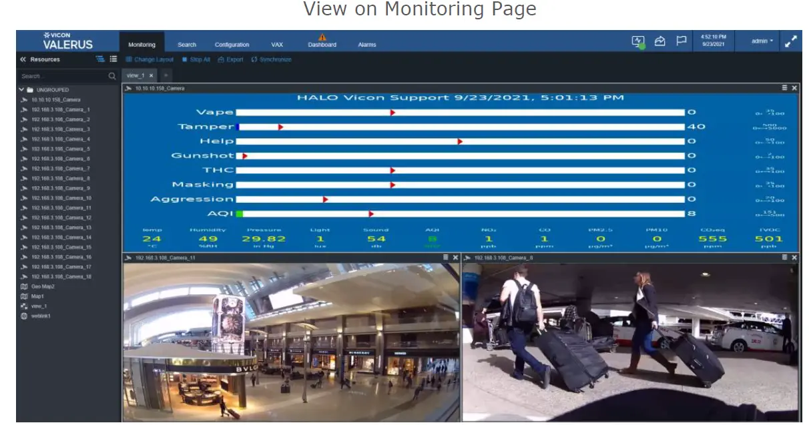809x425 pixels.
Task: Toggle full screen with the expand arrows
Action: 791,41
